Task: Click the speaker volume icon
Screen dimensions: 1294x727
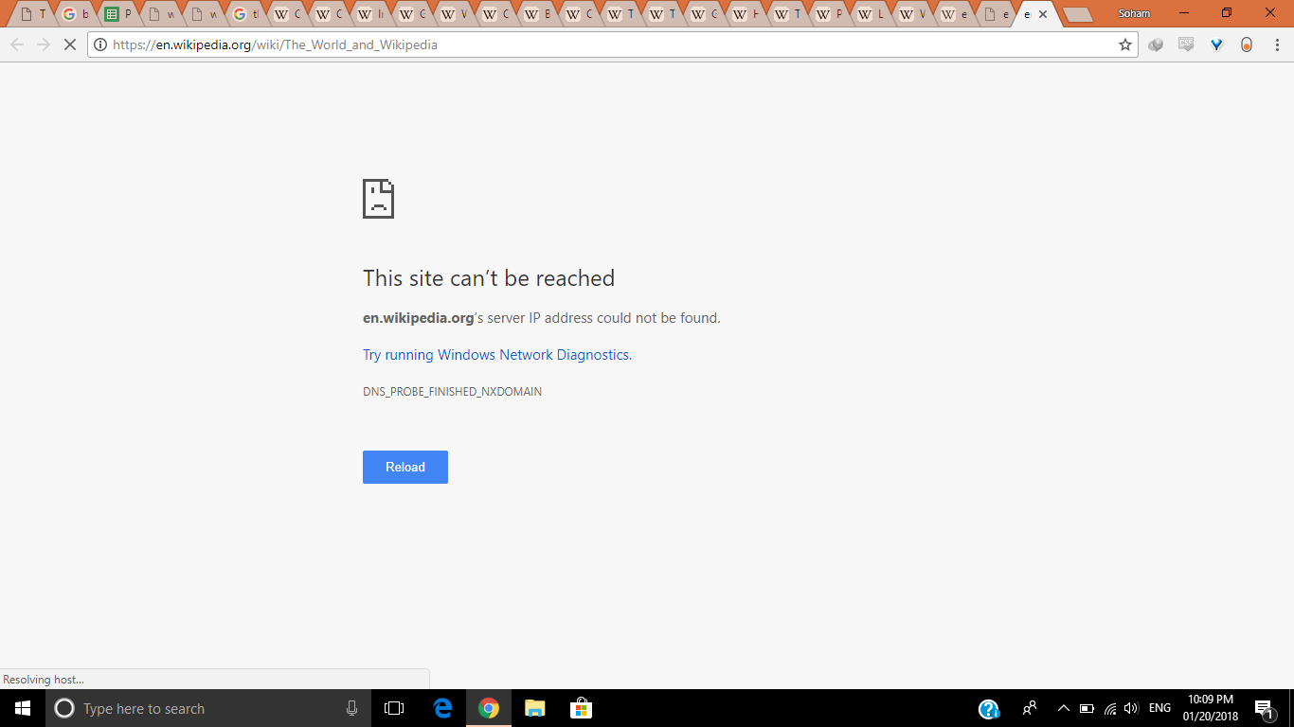Action: [1131, 708]
